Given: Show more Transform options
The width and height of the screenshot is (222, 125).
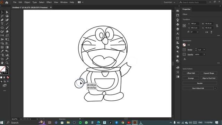Looking at the screenshot, I should point(219,35).
